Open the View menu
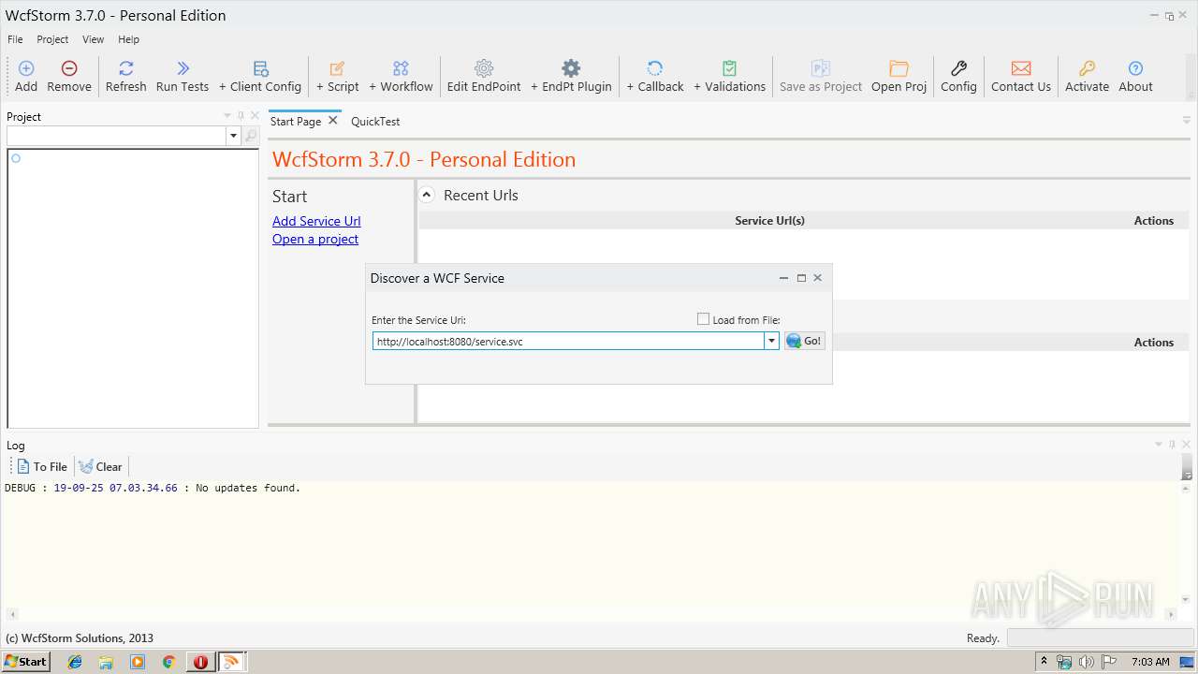The height and width of the screenshot is (674, 1198). coord(93,39)
